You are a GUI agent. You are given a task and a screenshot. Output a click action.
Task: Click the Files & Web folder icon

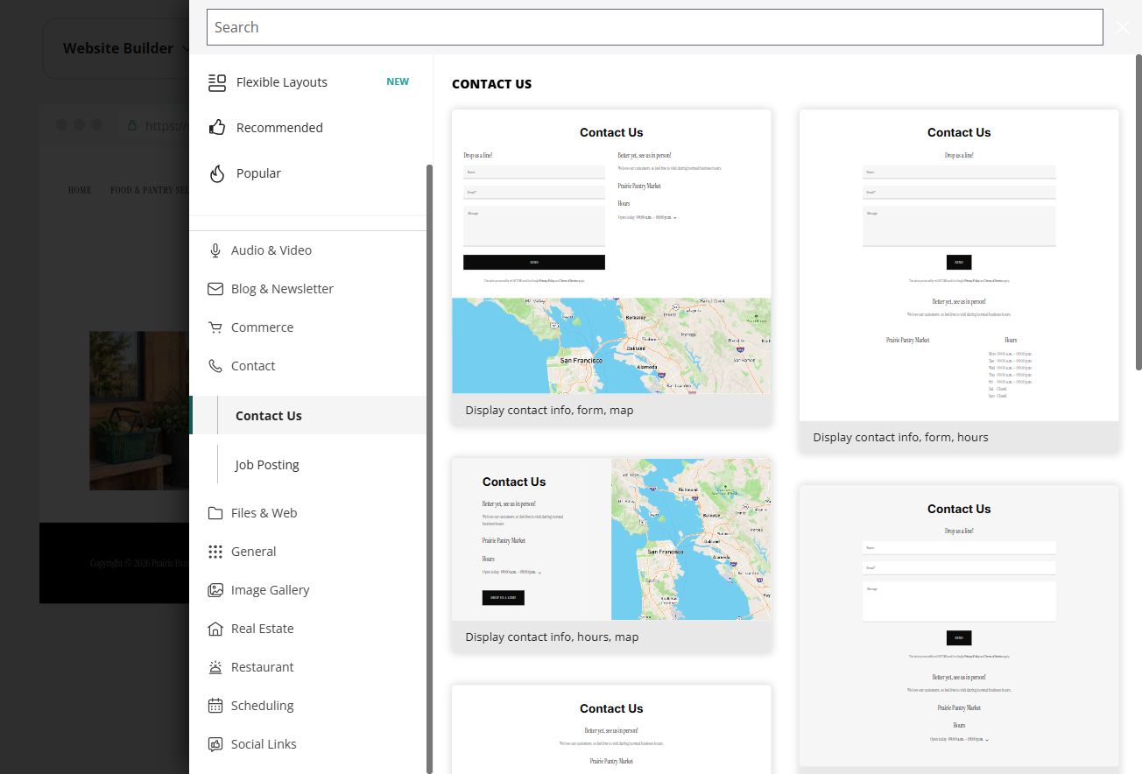(x=215, y=513)
